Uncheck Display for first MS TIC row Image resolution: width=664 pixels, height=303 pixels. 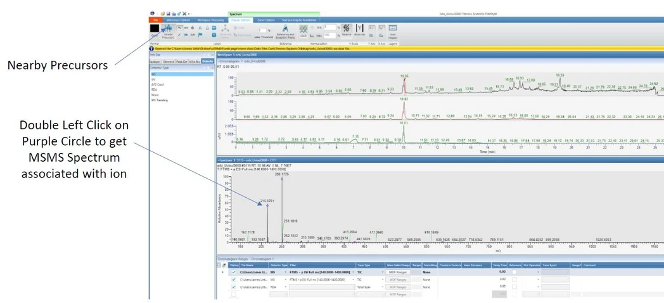(234, 272)
